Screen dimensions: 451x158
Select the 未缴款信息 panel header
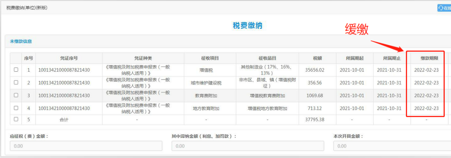click(x=21, y=41)
